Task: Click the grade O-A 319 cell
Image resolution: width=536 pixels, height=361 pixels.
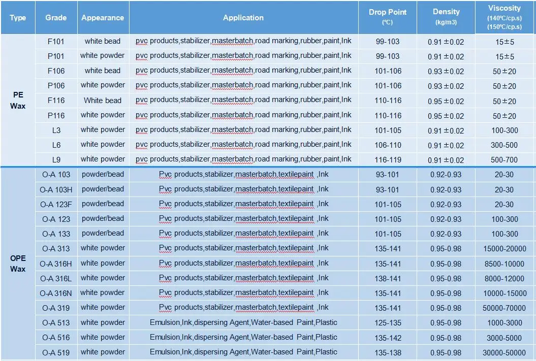Action: click(56, 307)
